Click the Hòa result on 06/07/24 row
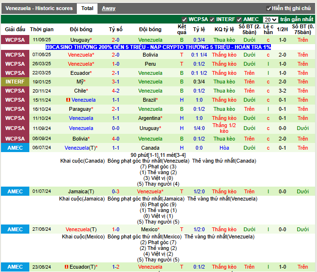 (224, 148)
